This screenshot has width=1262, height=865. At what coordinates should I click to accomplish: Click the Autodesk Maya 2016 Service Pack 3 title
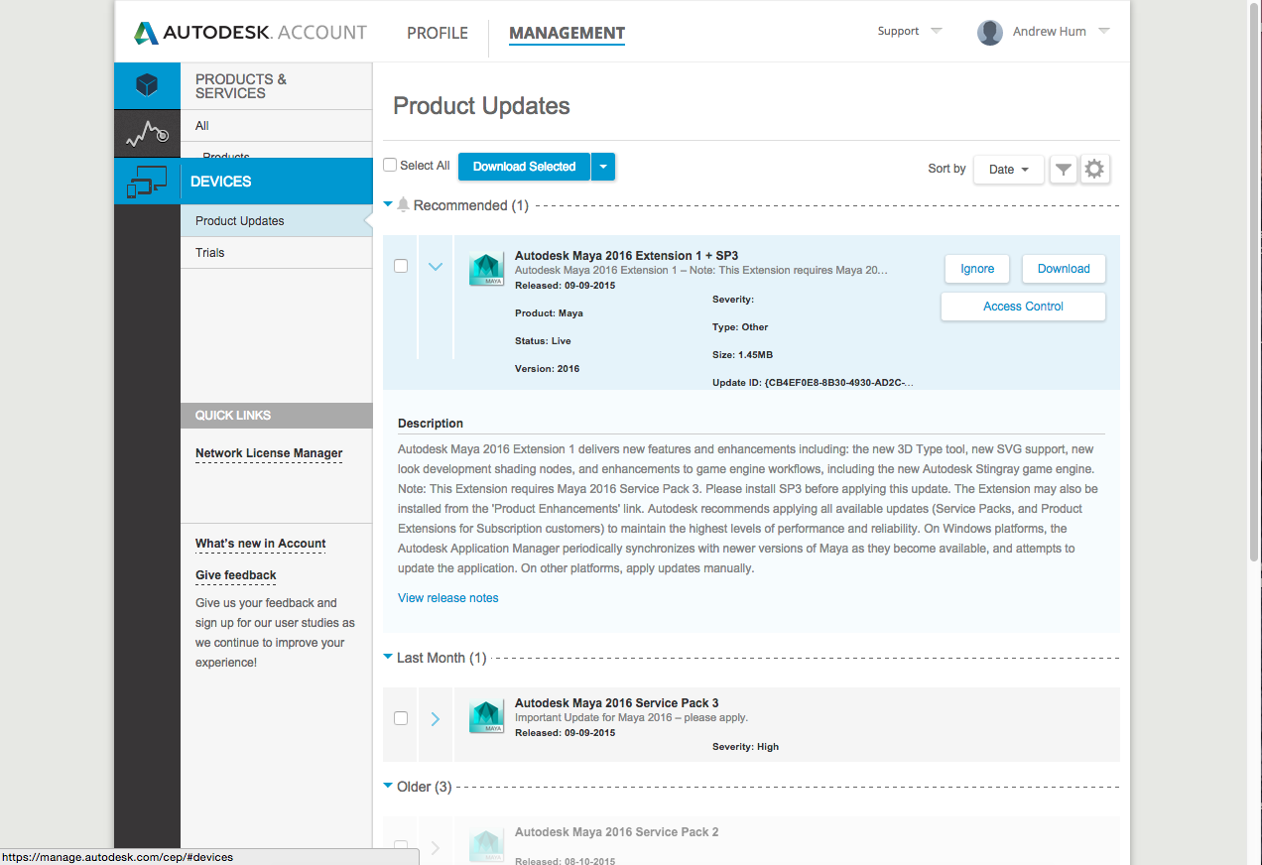(617, 703)
